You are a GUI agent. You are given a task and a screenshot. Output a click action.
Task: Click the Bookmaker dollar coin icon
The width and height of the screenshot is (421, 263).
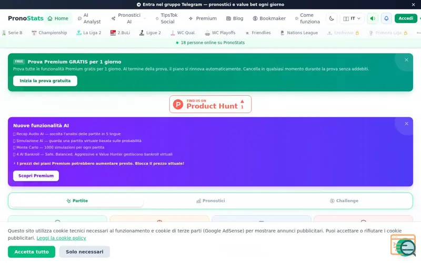click(x=255, y=18)
